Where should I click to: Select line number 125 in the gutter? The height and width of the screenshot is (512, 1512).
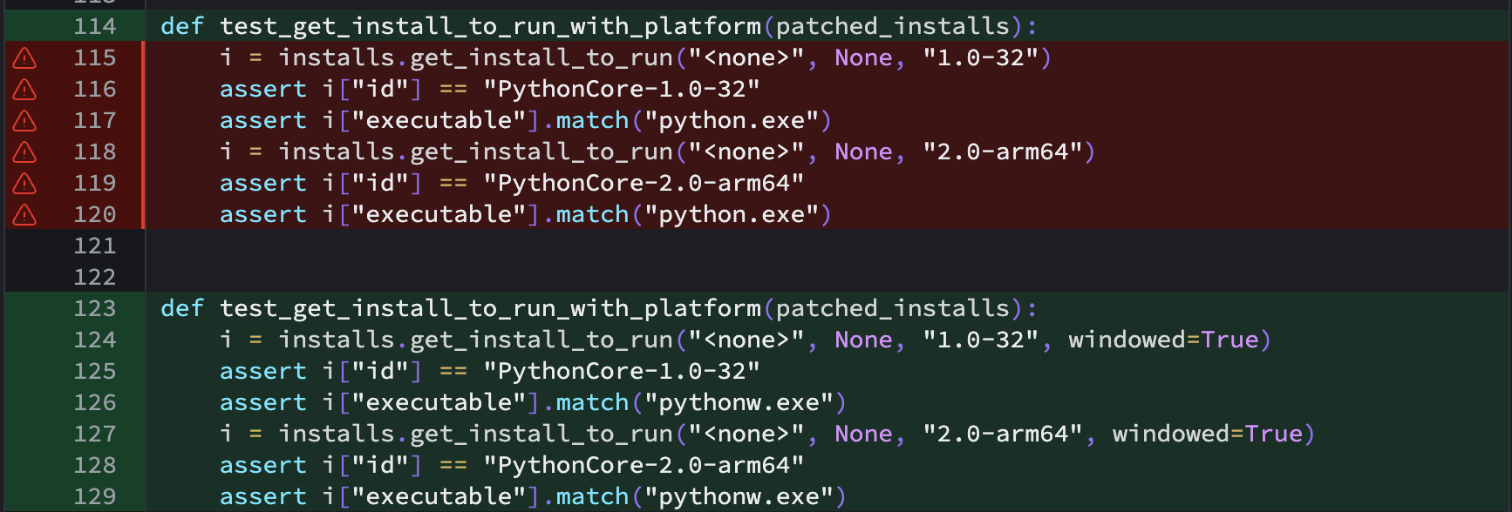[95, 371]
